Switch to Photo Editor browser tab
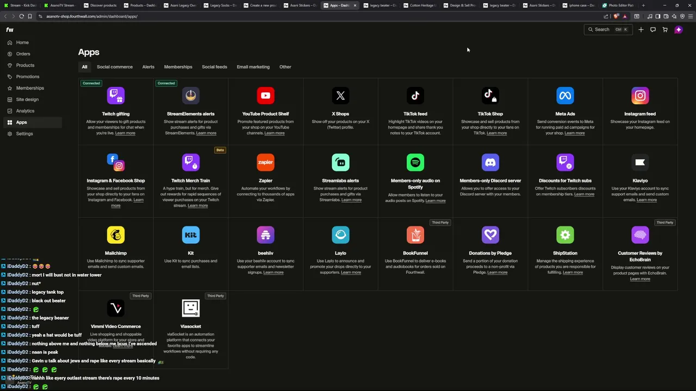The width and height of the screenshot is (696, 391). coord(619,5)
